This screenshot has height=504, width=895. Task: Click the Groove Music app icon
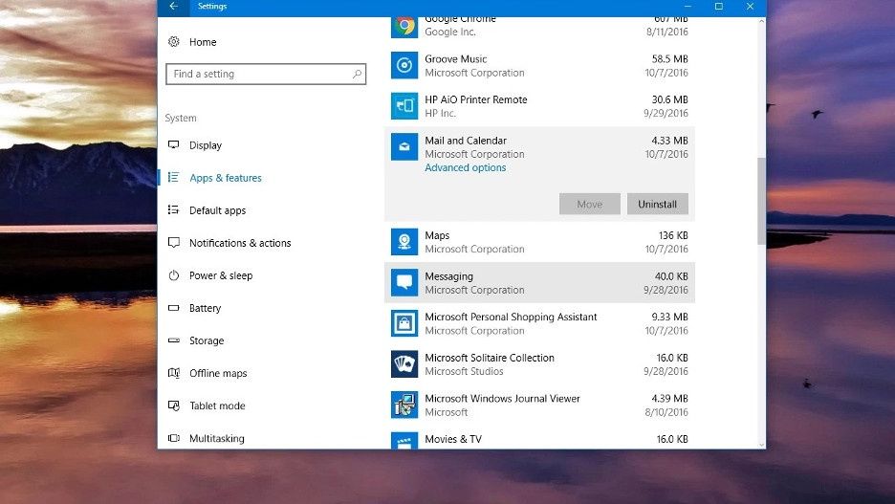[x=404, y=65]
